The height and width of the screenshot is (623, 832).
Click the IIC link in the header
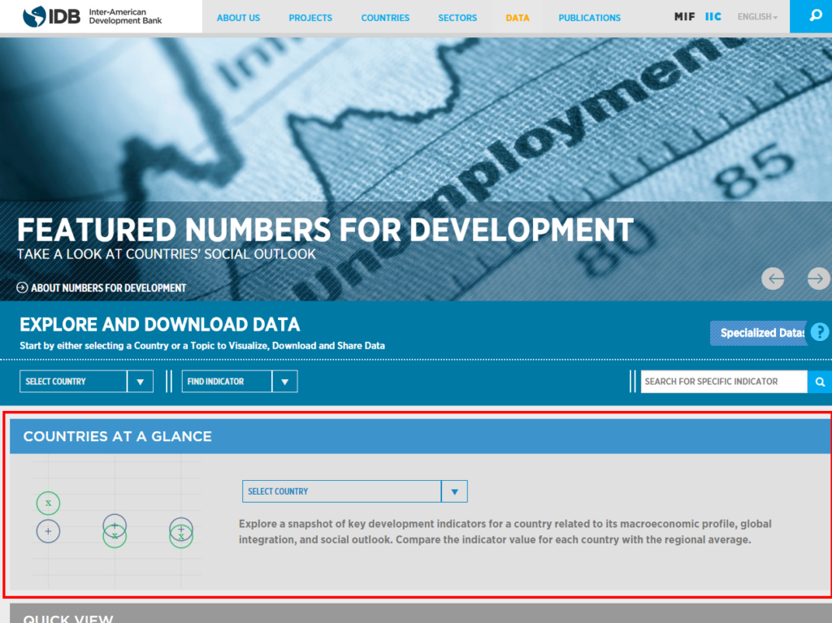(x=713, y=15)
